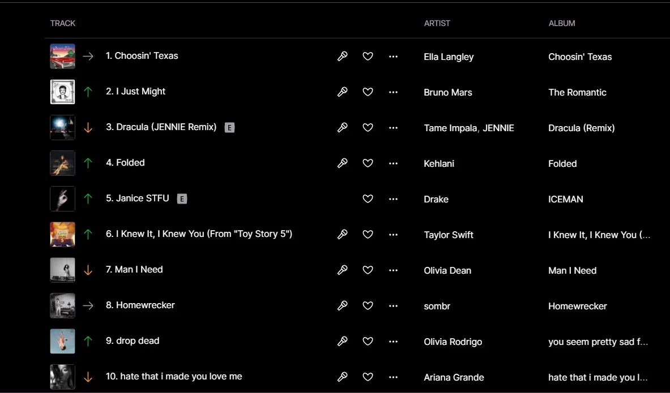Open lyrics icon for drop dead

(342, 341)
